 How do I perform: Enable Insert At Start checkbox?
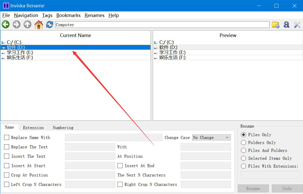tap(7, 166)
